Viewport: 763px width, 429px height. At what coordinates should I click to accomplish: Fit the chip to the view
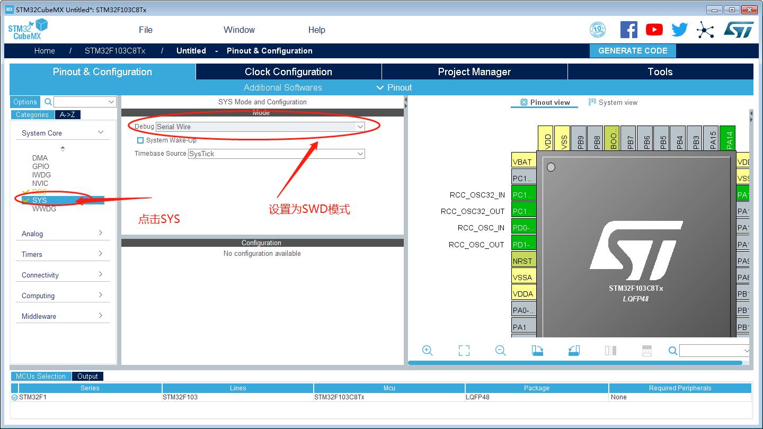(x=464, y=351)
